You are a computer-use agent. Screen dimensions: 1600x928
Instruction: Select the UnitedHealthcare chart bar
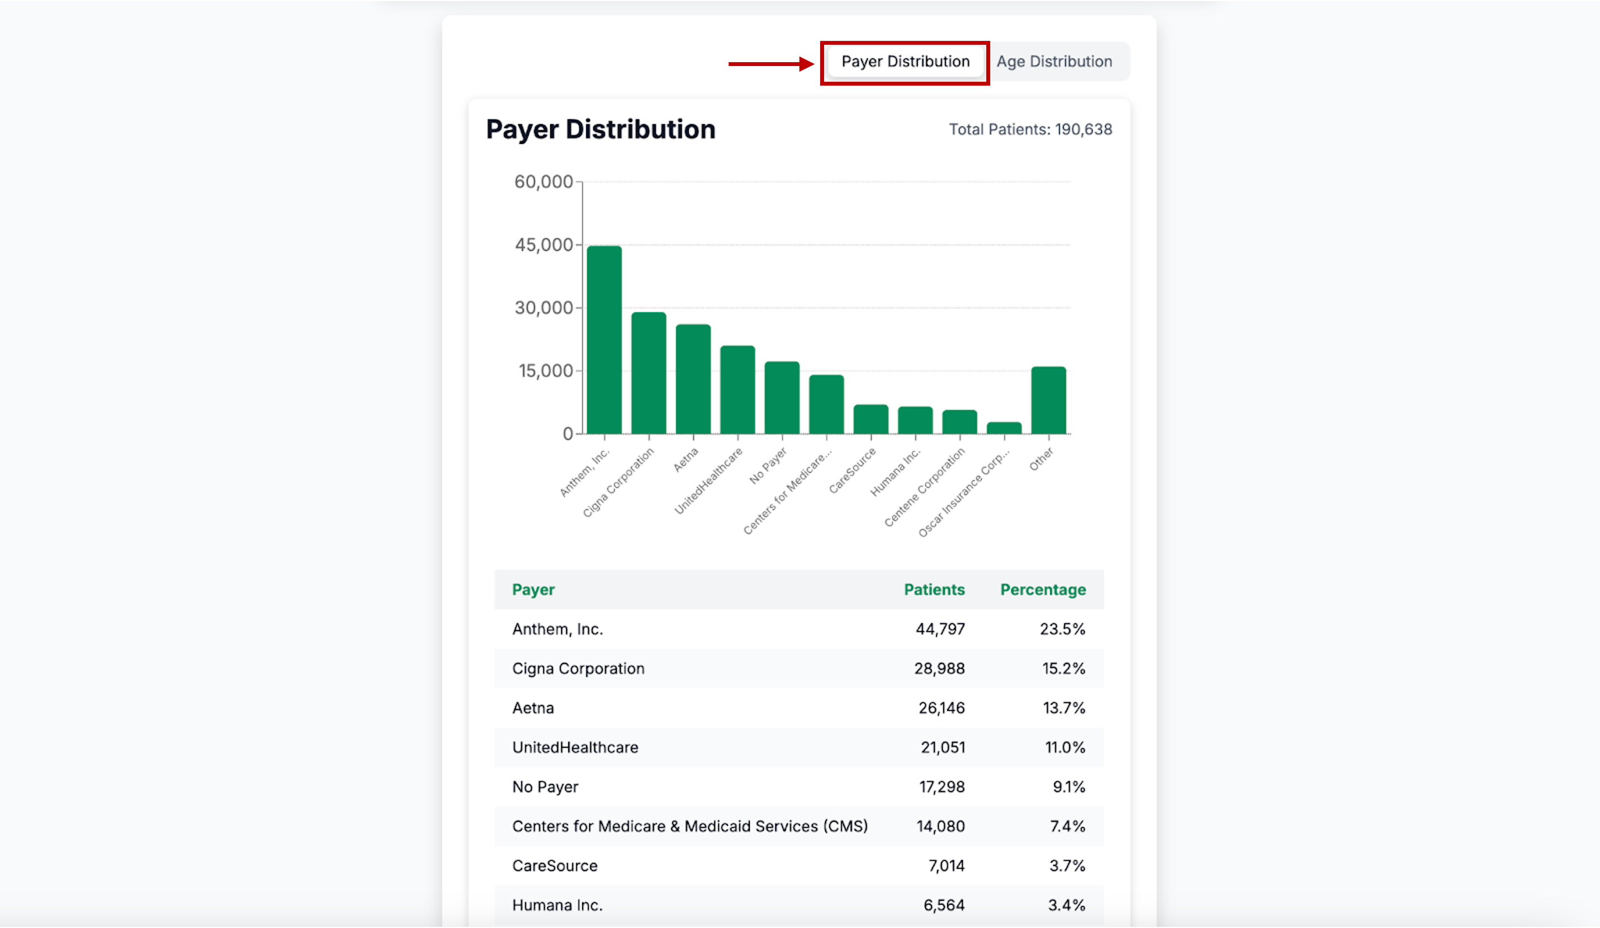pyautogui.click(x=737, y=390)
